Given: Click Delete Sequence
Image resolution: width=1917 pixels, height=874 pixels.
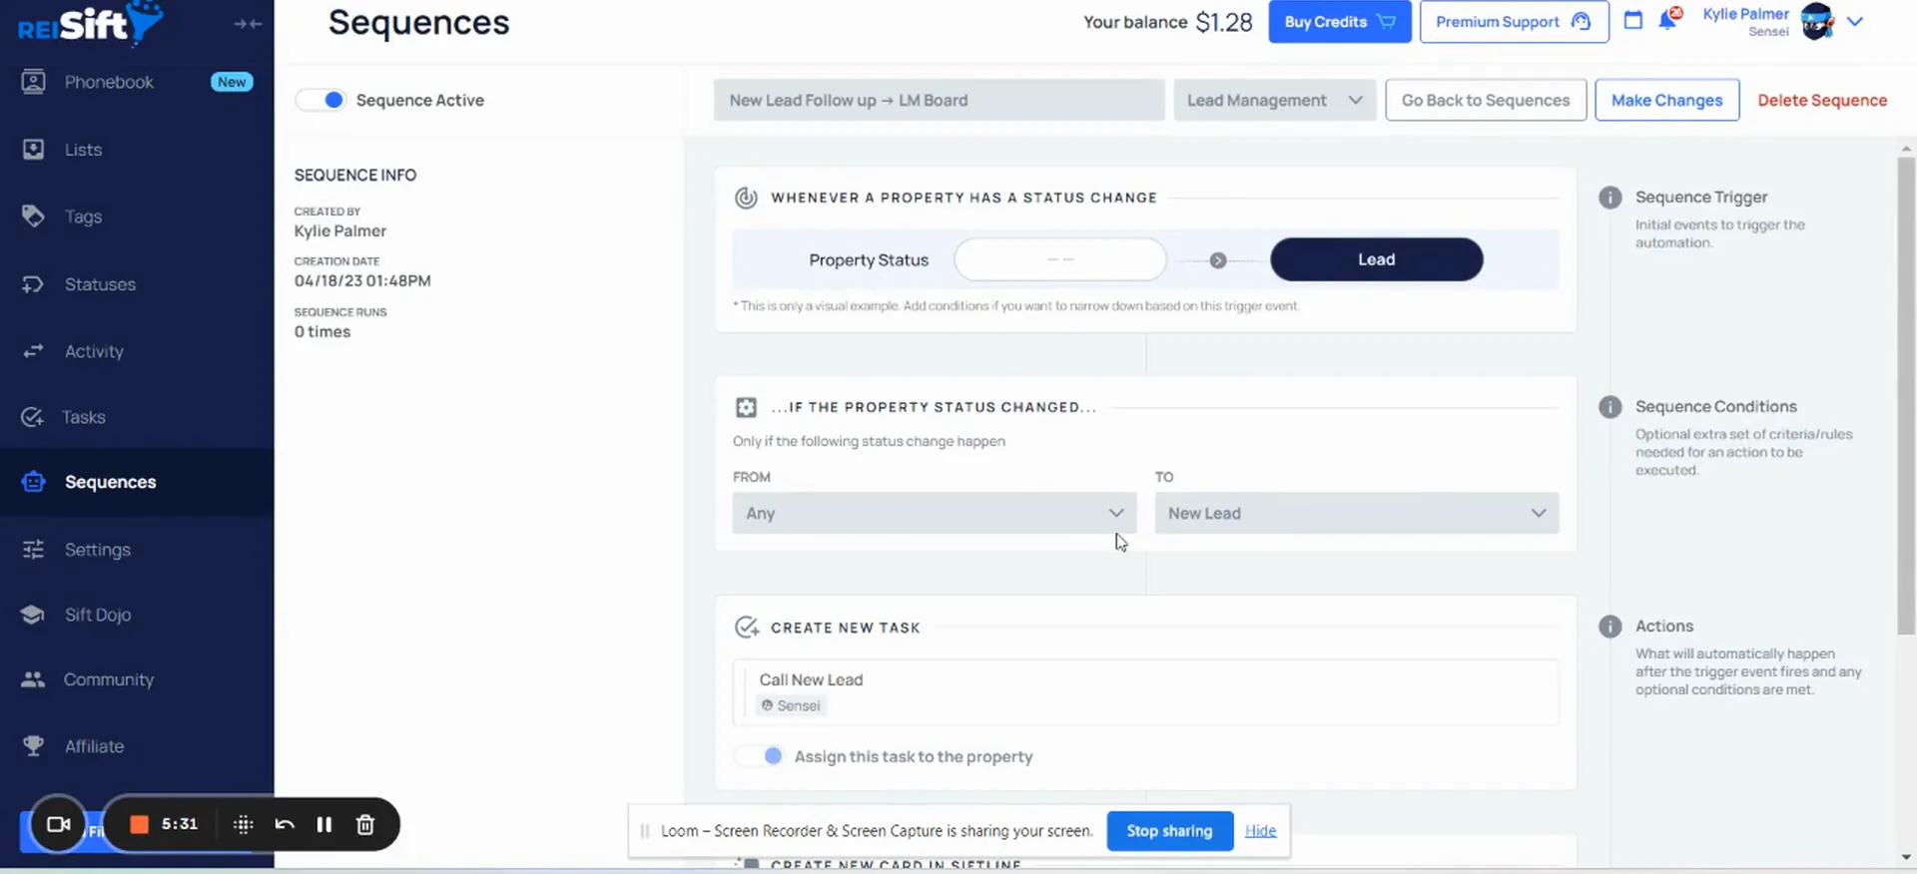Looking at the screenshot, I should [1822, 100].
